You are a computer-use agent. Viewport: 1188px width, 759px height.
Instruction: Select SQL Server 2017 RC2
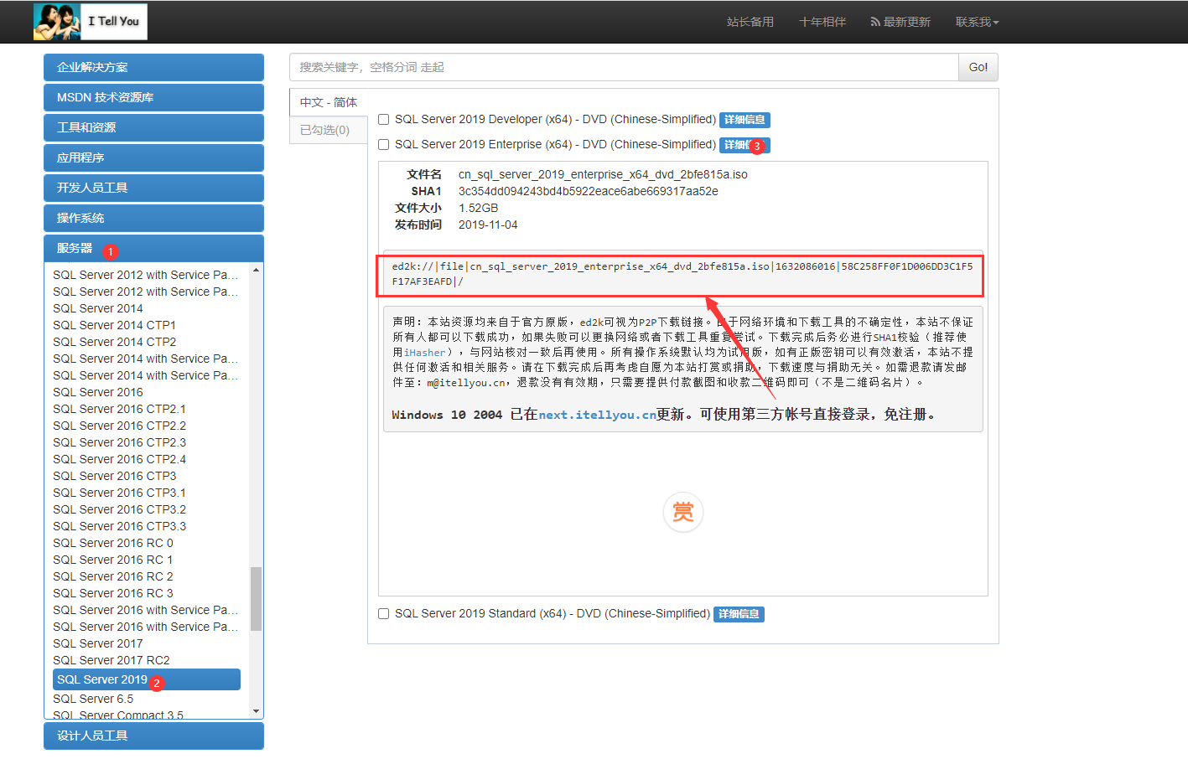[x=112, y=660]
